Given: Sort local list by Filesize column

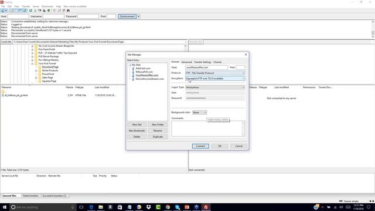Looking at the screenshot, I should [69, 87].
